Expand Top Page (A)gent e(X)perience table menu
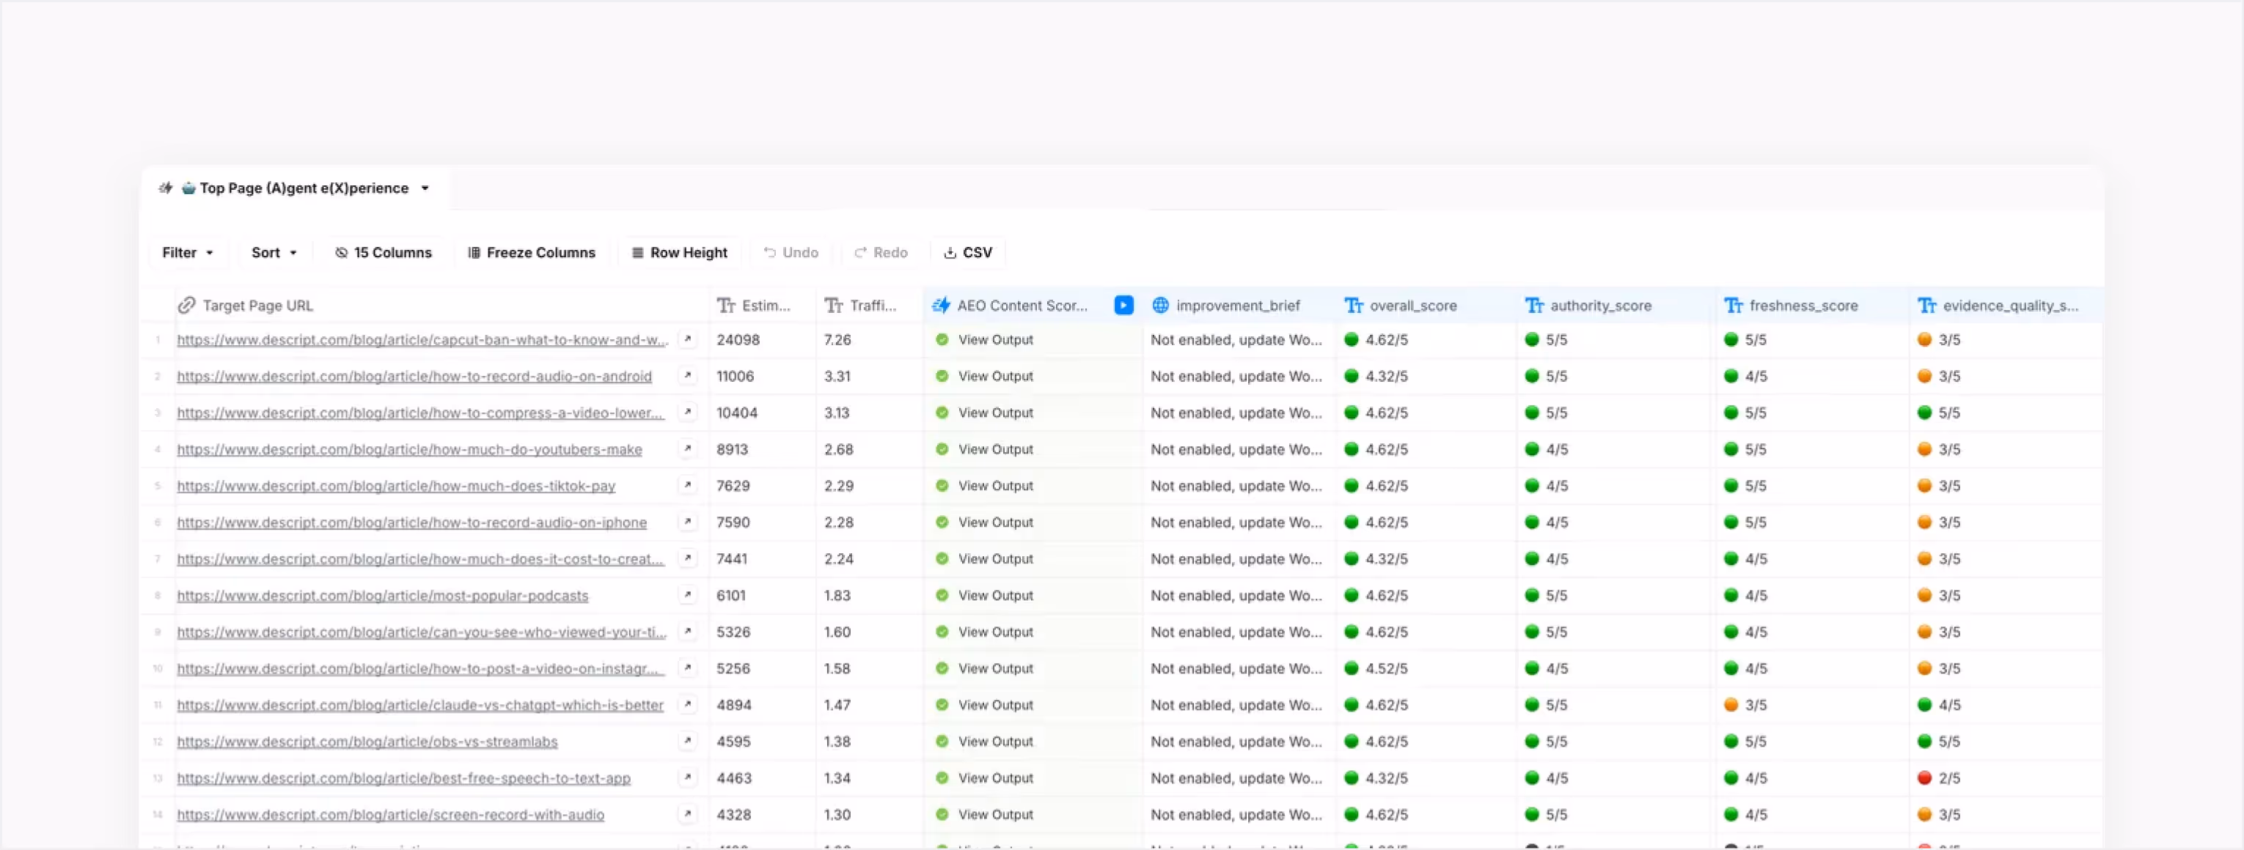This screenshot has height=850, width=2244. click(x=425, y=188)
